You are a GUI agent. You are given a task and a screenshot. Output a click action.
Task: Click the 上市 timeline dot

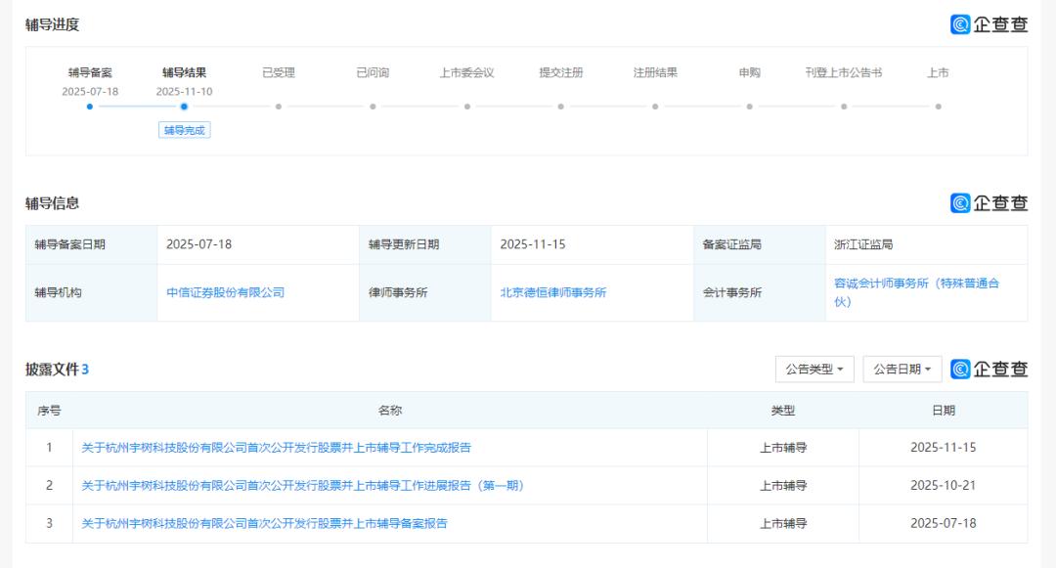click(938, 107)
